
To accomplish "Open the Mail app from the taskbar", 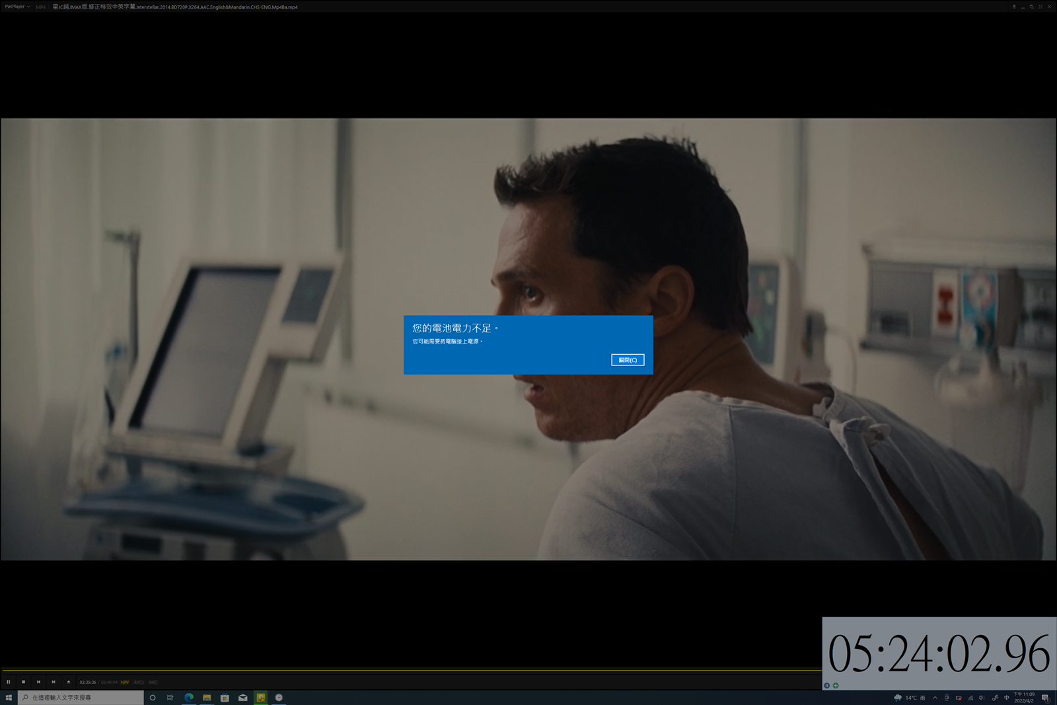I will pyautogui.click(x=243, y=698).
